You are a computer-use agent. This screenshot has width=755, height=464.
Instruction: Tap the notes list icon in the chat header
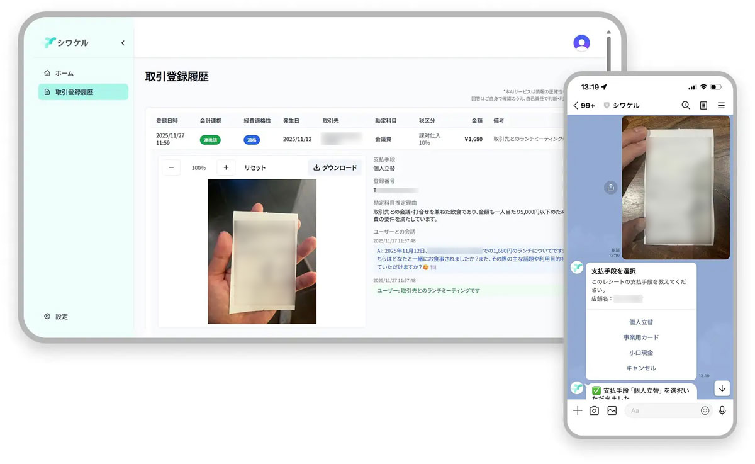point(703,105)
